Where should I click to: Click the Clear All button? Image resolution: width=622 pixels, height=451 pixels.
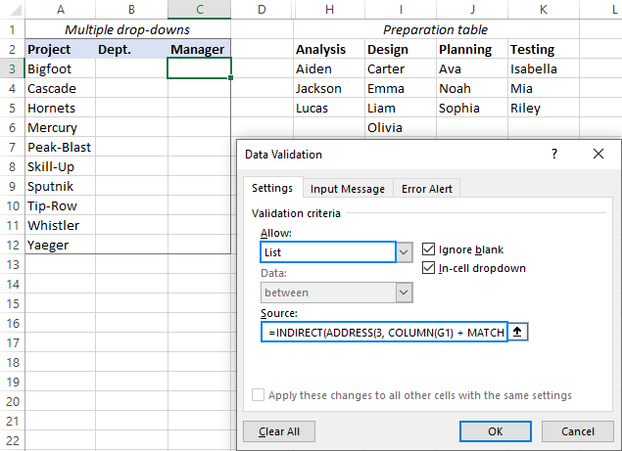279,431
